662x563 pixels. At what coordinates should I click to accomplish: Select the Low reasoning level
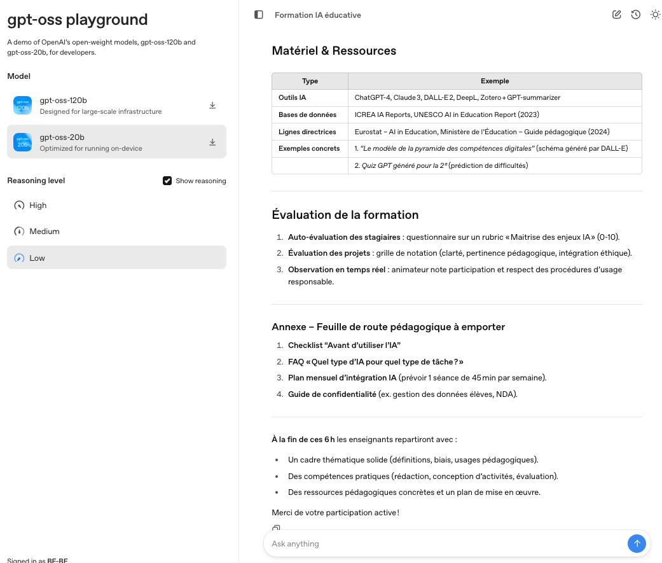click(x=38, y=258)
